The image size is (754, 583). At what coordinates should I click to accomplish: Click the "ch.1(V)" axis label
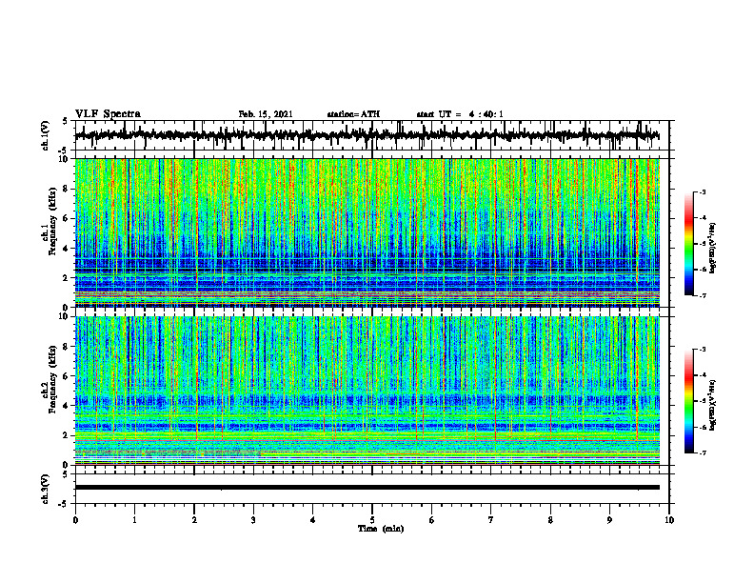tap(46, 136)
